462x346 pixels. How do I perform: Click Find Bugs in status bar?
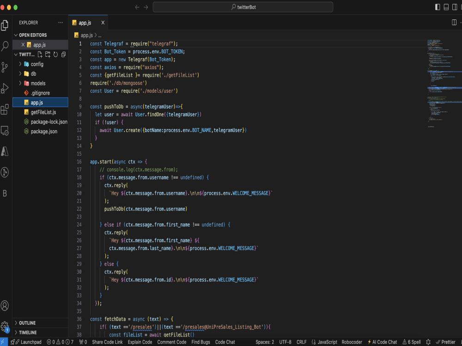(201, 342)
